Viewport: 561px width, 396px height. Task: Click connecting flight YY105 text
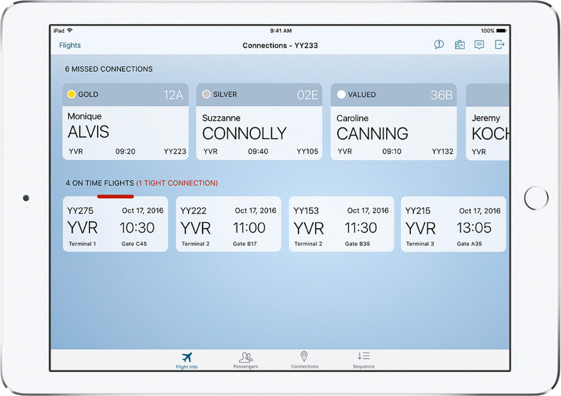click(x=307, y=151)
